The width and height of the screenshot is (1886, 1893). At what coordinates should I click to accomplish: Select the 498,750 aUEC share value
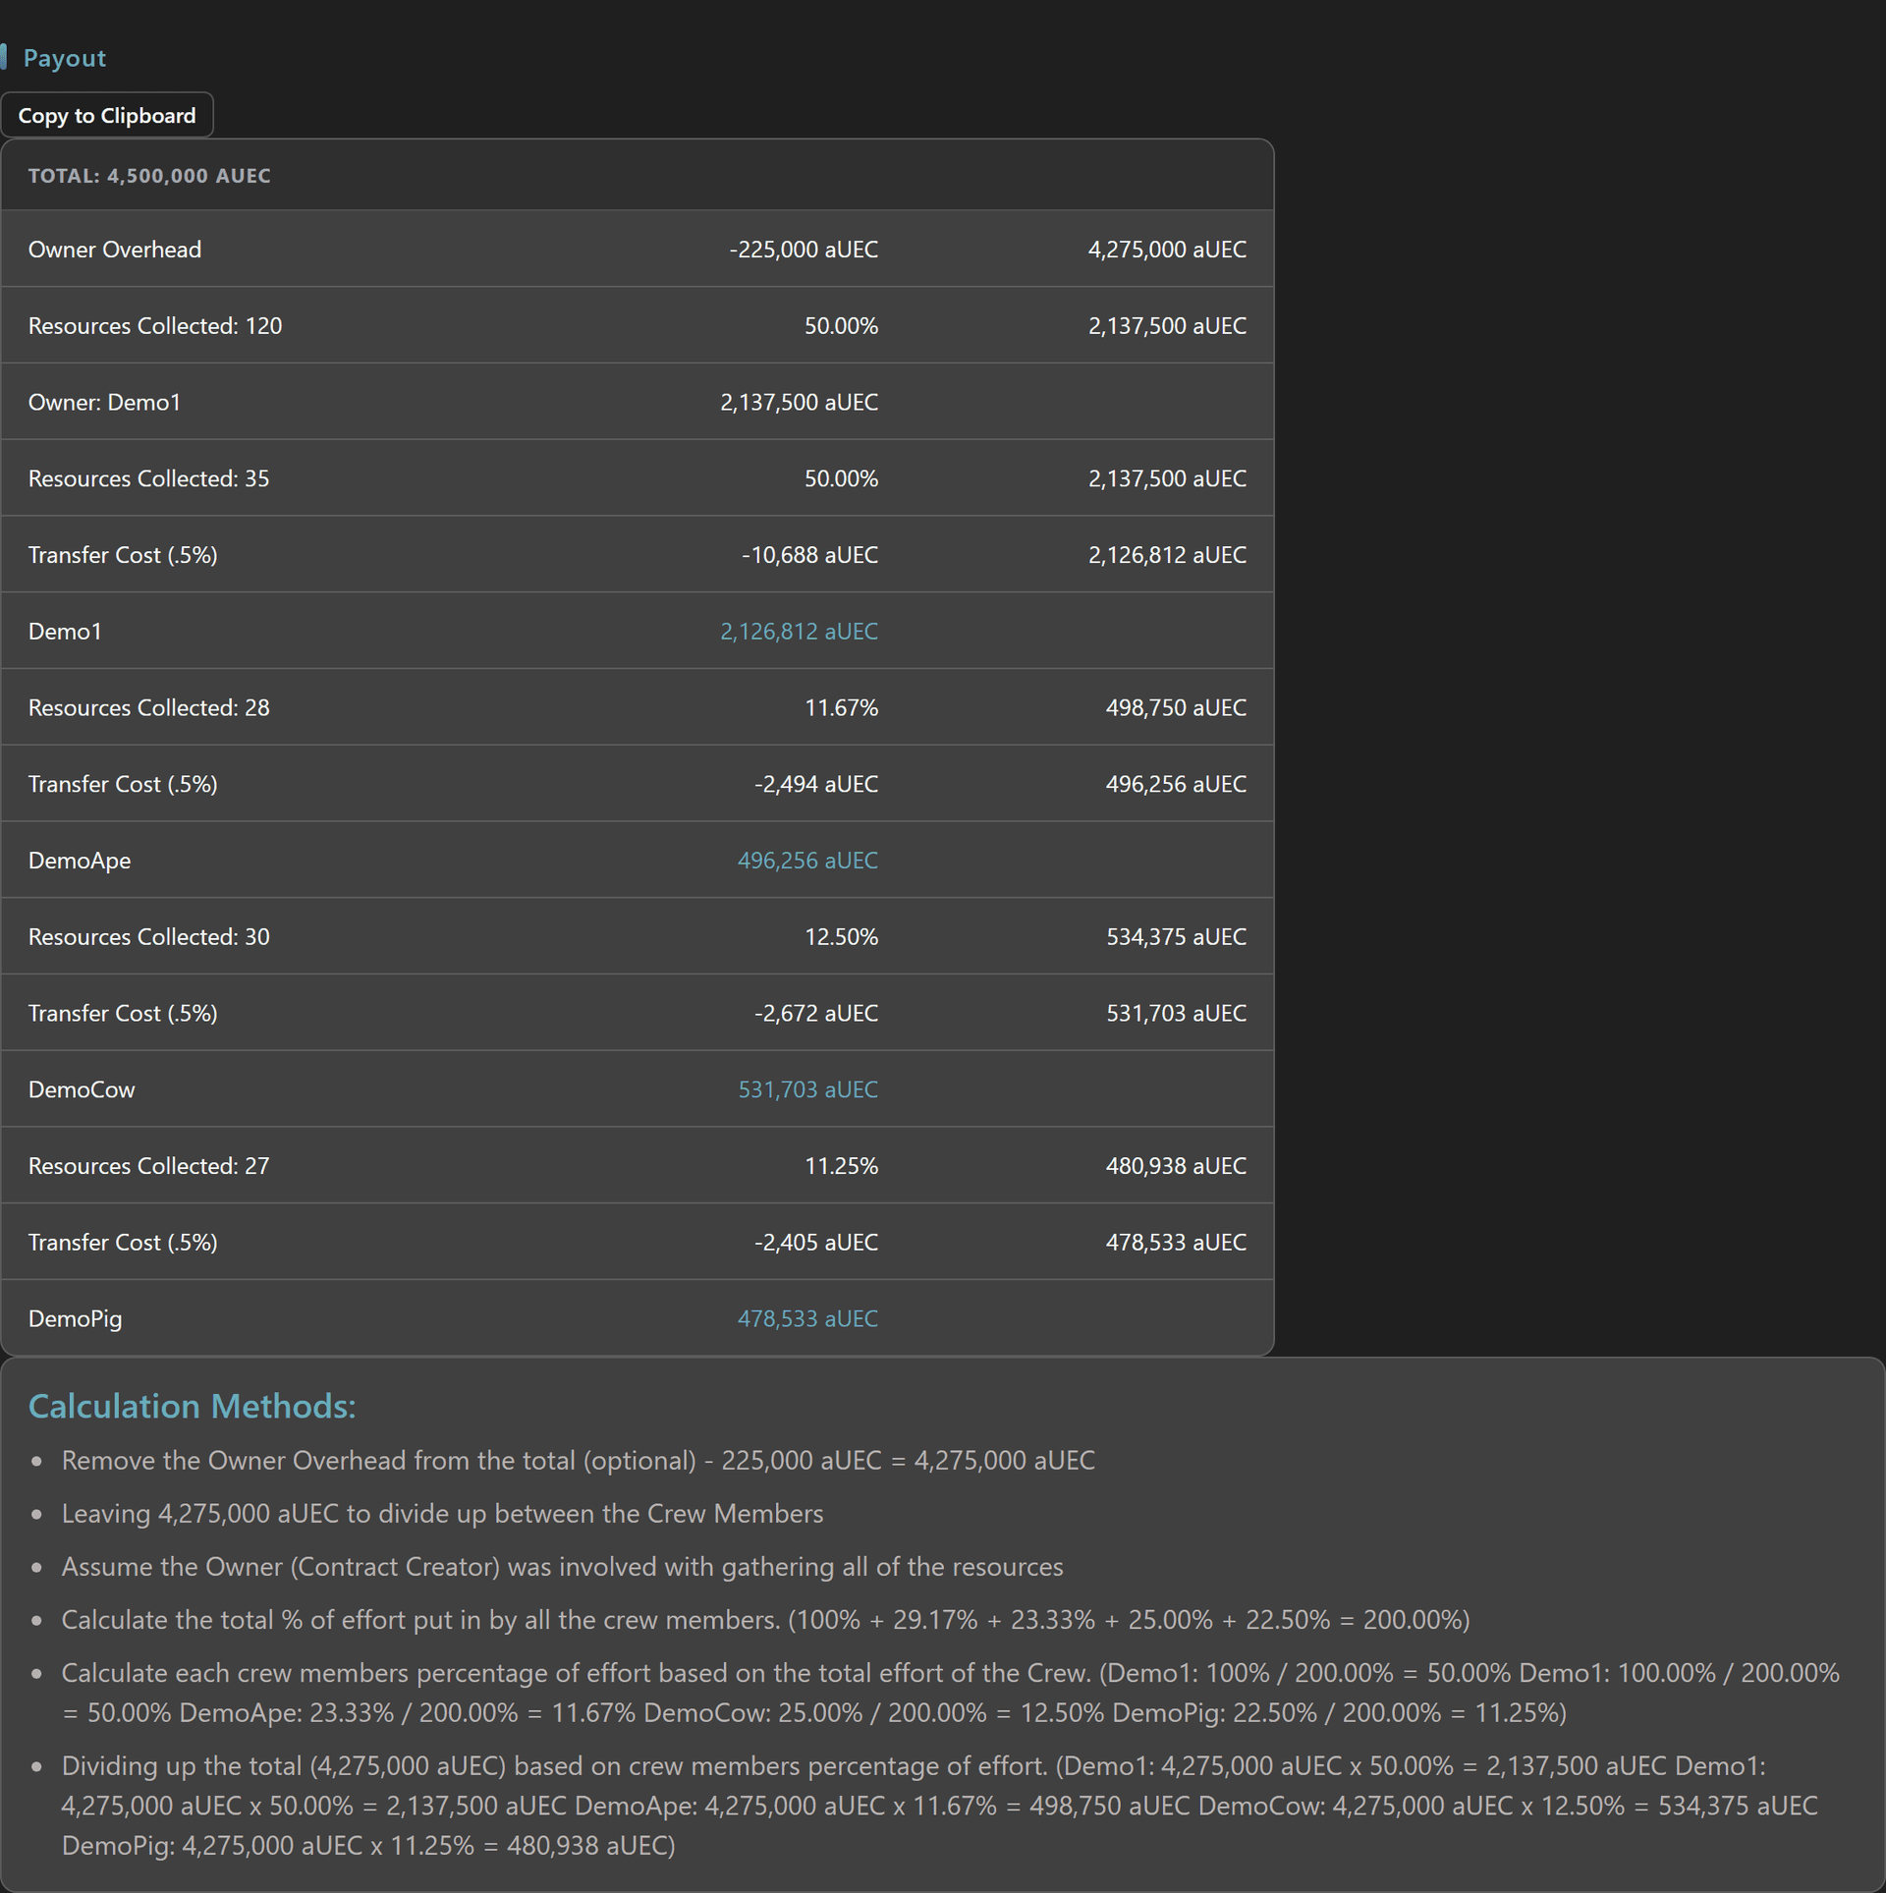1176,708
